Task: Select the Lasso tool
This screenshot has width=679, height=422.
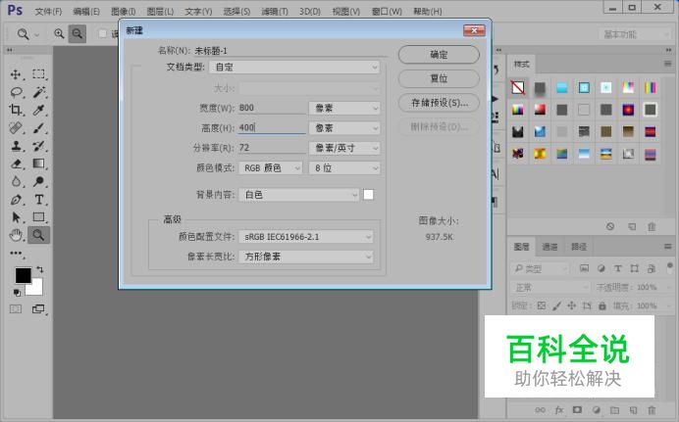Action: click(x=16, y=92)
